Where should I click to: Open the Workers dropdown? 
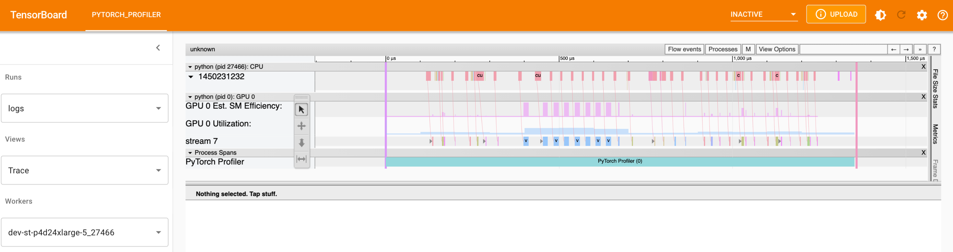click(x=85, y=232)
